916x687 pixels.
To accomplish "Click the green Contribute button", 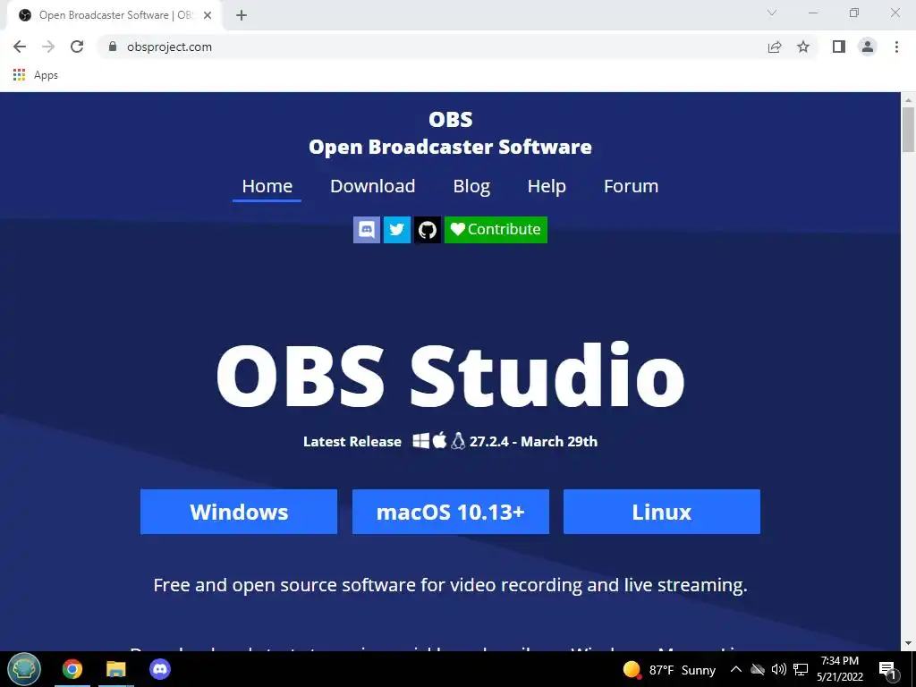I will pos(496,230).
